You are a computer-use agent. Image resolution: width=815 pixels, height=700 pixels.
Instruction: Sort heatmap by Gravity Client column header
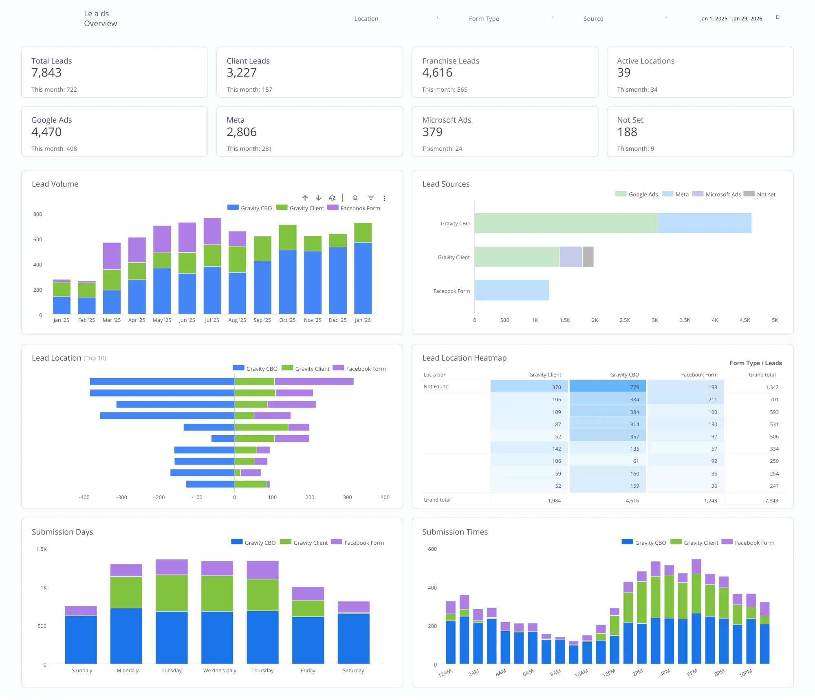(545, 374)
